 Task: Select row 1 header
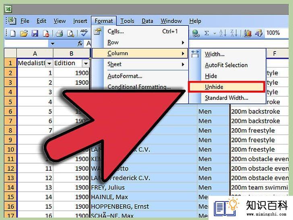[x=10, y=63]
